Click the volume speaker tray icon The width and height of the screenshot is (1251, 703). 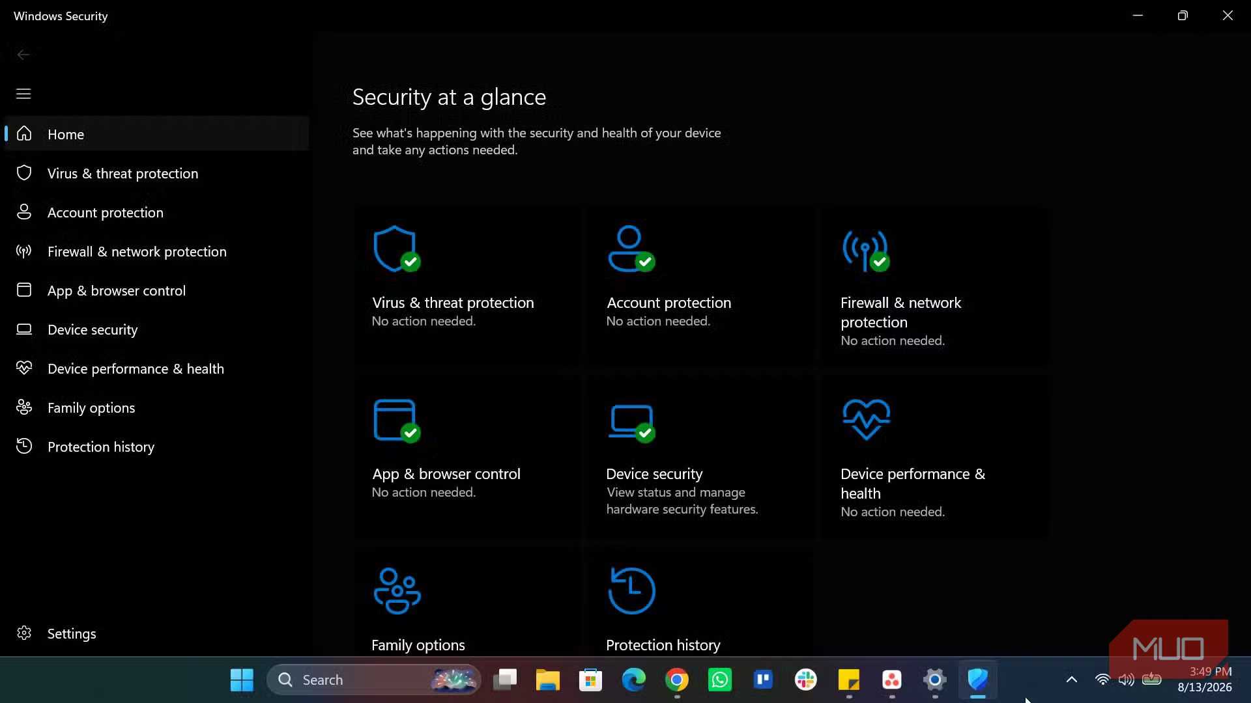(x=1126, y=680)
